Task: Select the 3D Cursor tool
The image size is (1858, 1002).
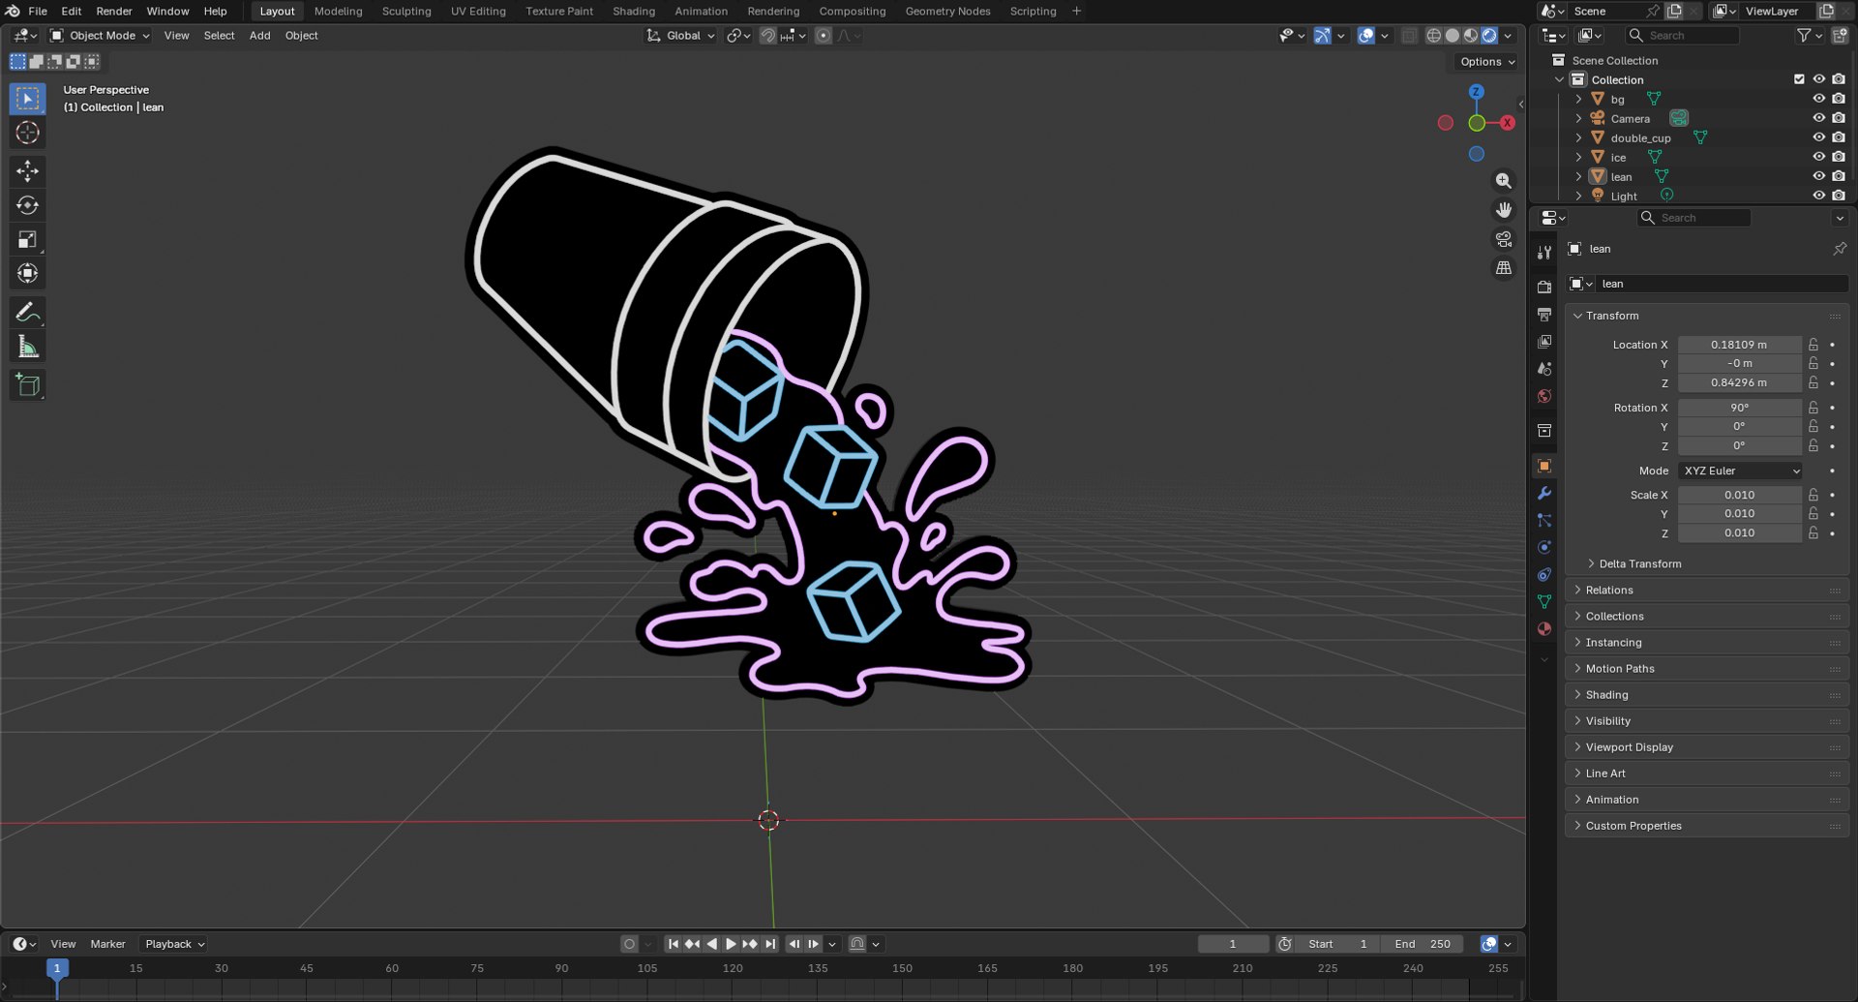Action: (x=27, y=133)
